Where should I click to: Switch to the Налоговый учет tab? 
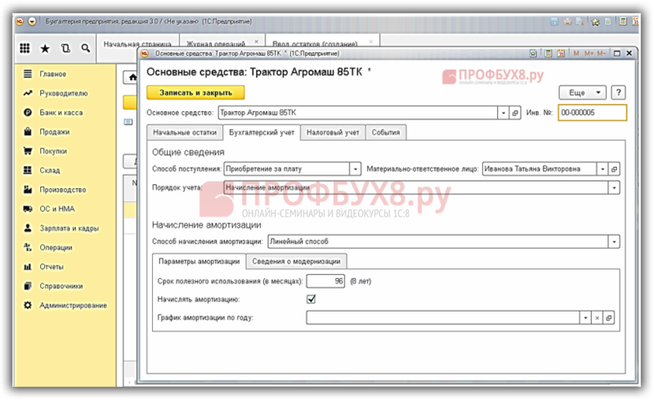333,133
